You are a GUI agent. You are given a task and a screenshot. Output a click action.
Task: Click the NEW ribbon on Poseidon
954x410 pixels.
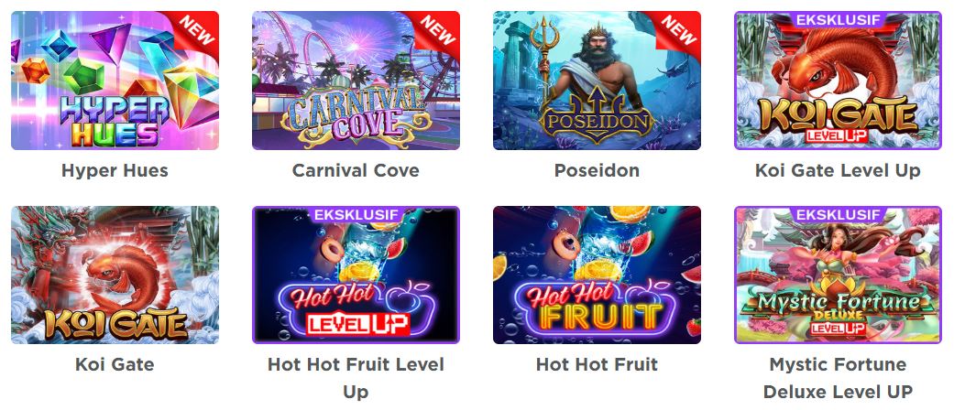680,31
